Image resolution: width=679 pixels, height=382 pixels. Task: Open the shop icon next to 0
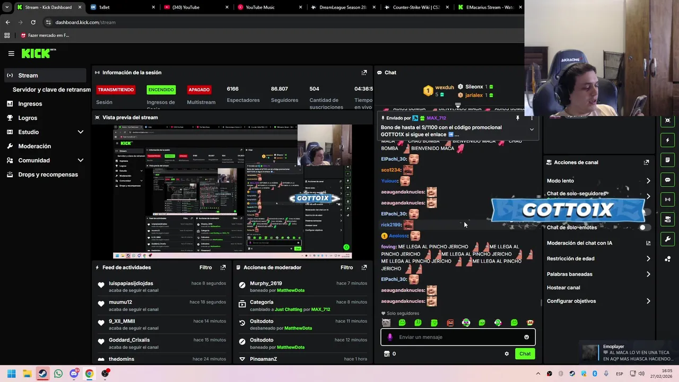(387, 354)
